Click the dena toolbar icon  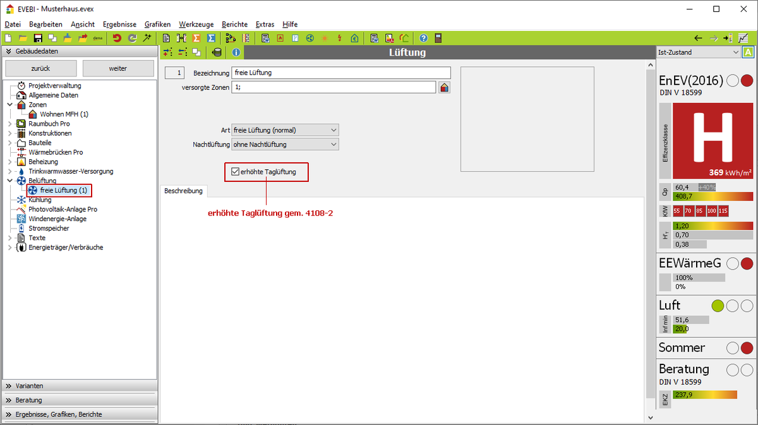[x=98, y=38]
